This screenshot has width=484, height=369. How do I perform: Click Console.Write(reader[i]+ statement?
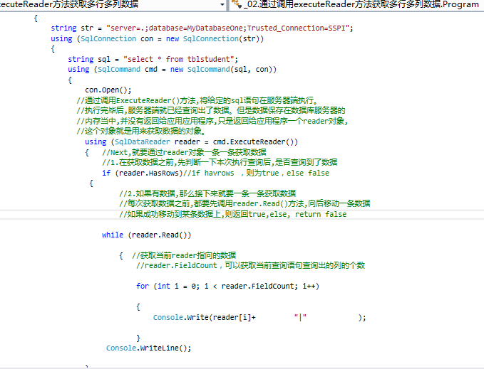click(x=205, y=317)
